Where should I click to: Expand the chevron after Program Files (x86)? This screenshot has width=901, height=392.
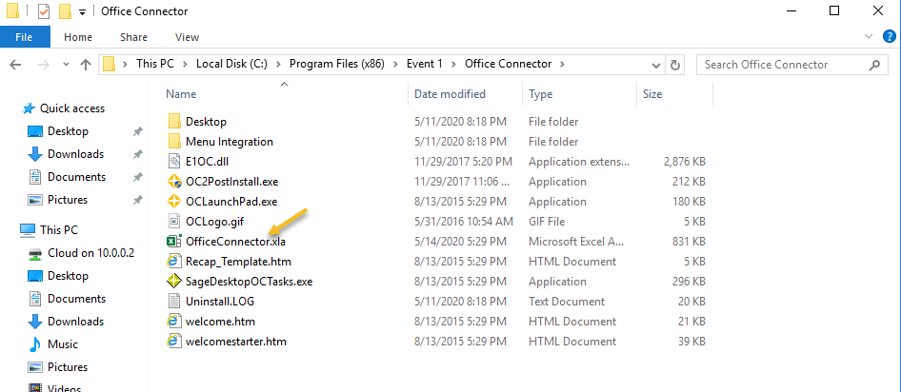click(x=395, y=64)
